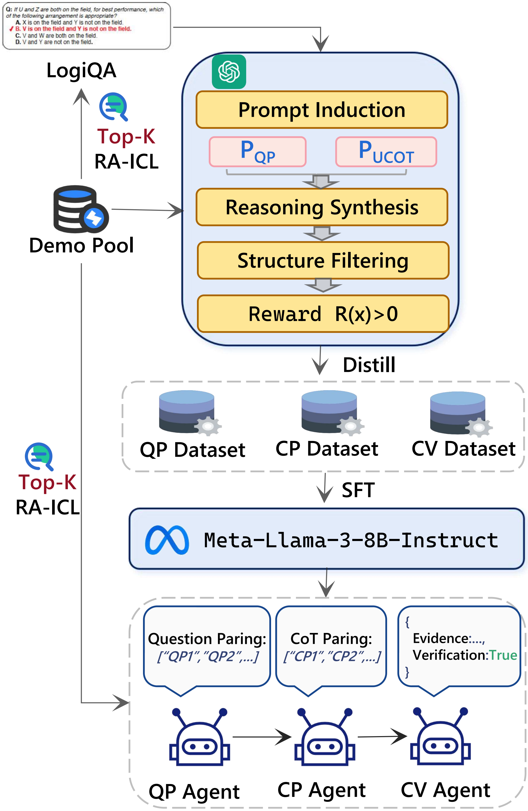The image size is (528, 811).
Task: Select the Reasoning Synthesis box
Action: 321,207
